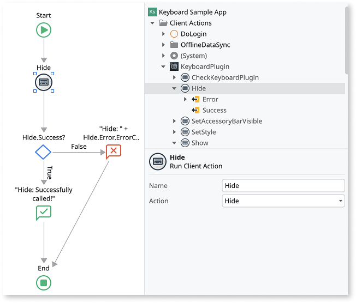Expand the Error output parameter
This screenshot has height=303, width=356.
point(185,99)
